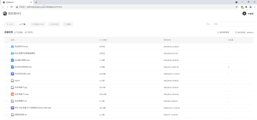Click the 未登录 login link

tap(251, 14)
